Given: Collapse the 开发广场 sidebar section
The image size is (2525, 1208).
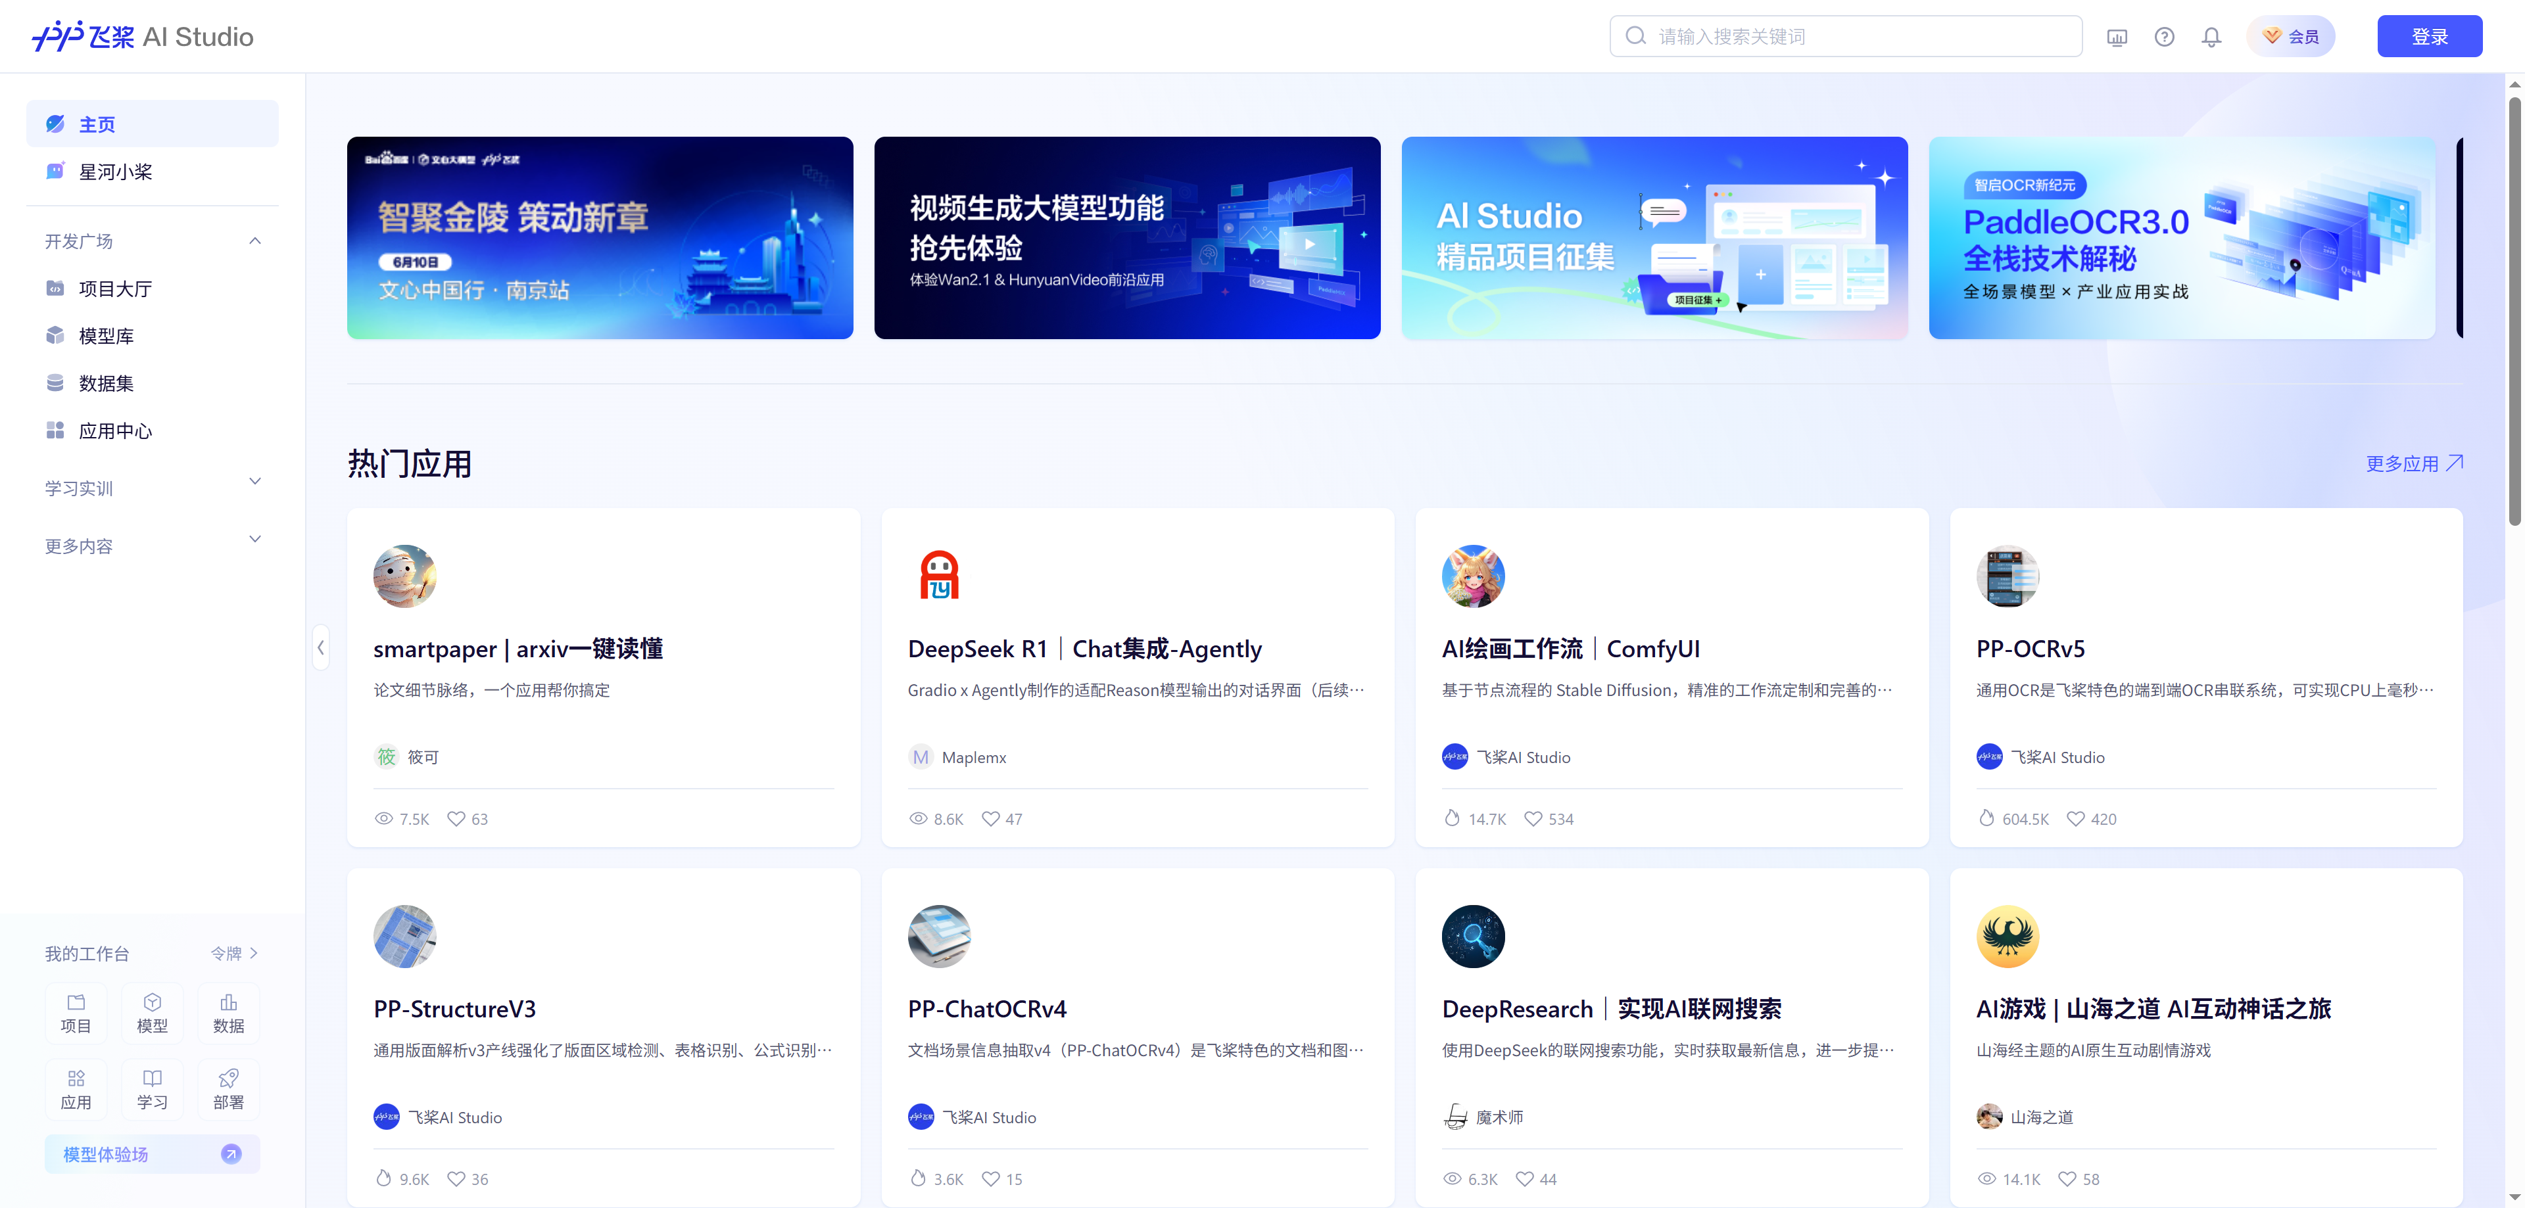Looking at the screenshot, I should click(255, 241).
